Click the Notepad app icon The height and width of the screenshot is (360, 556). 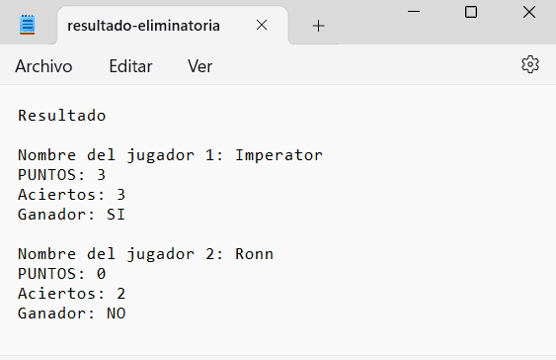point(28,25)
